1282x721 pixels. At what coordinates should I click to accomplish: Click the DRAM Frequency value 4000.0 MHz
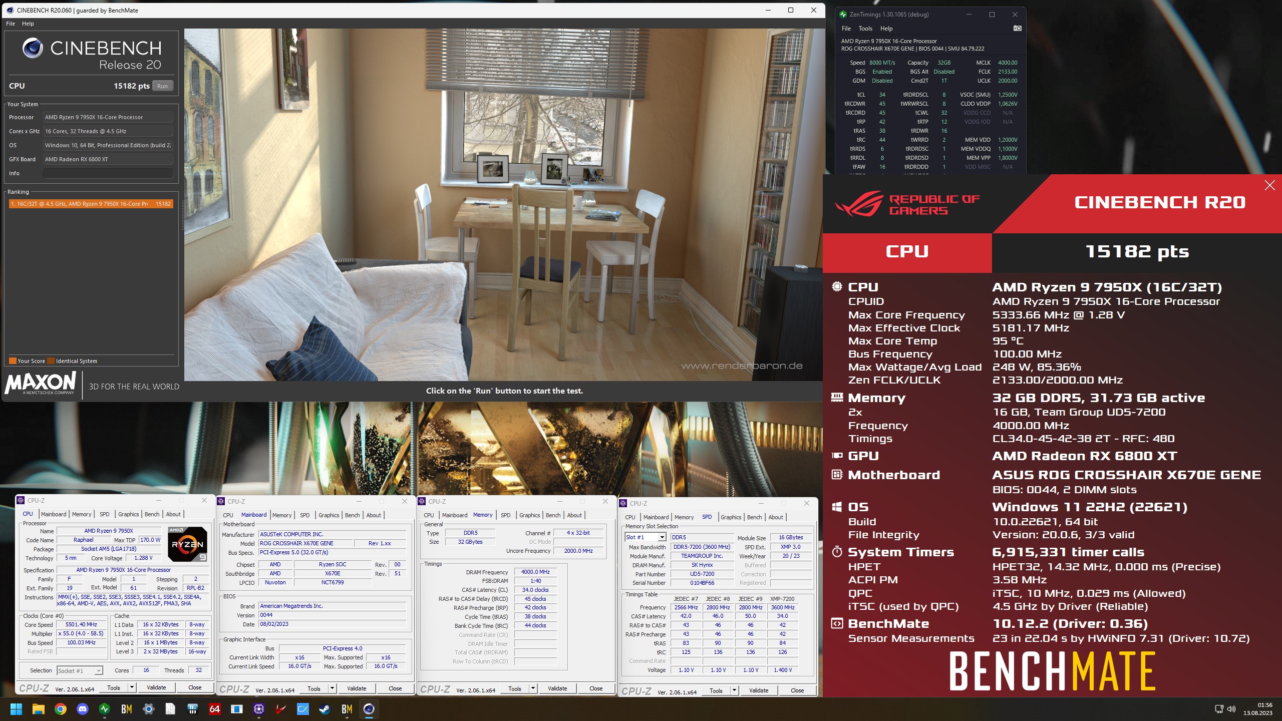(x=535, y=572)
